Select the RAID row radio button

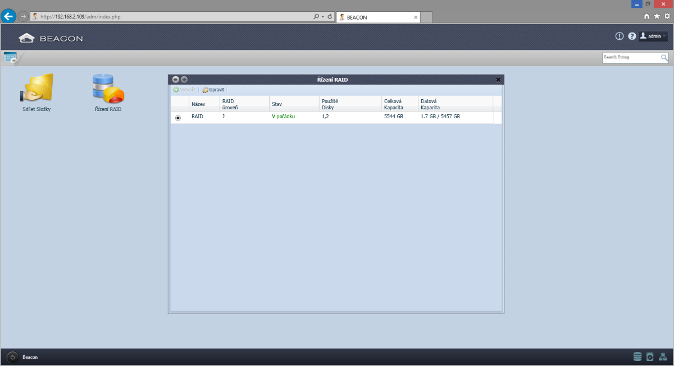178,118
